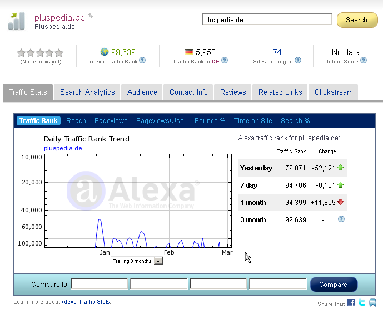
Task: Select the Bounce % chart metric
Action: coord(210,121)
